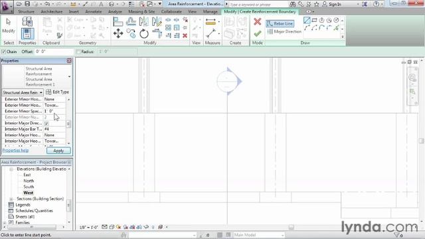Image resolution: width=425 pixels, height=239 pixels.
Task: Open the Structural Area Rein type dropdown
Action: click(23, 92)
